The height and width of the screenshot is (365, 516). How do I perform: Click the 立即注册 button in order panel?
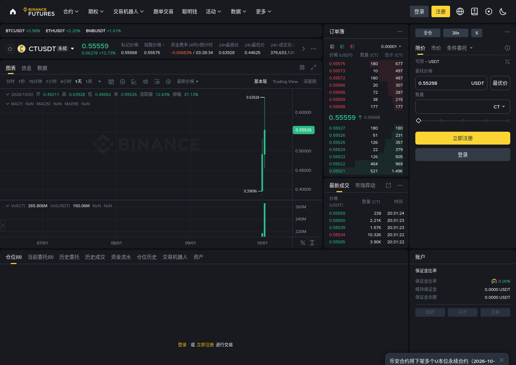463,138
